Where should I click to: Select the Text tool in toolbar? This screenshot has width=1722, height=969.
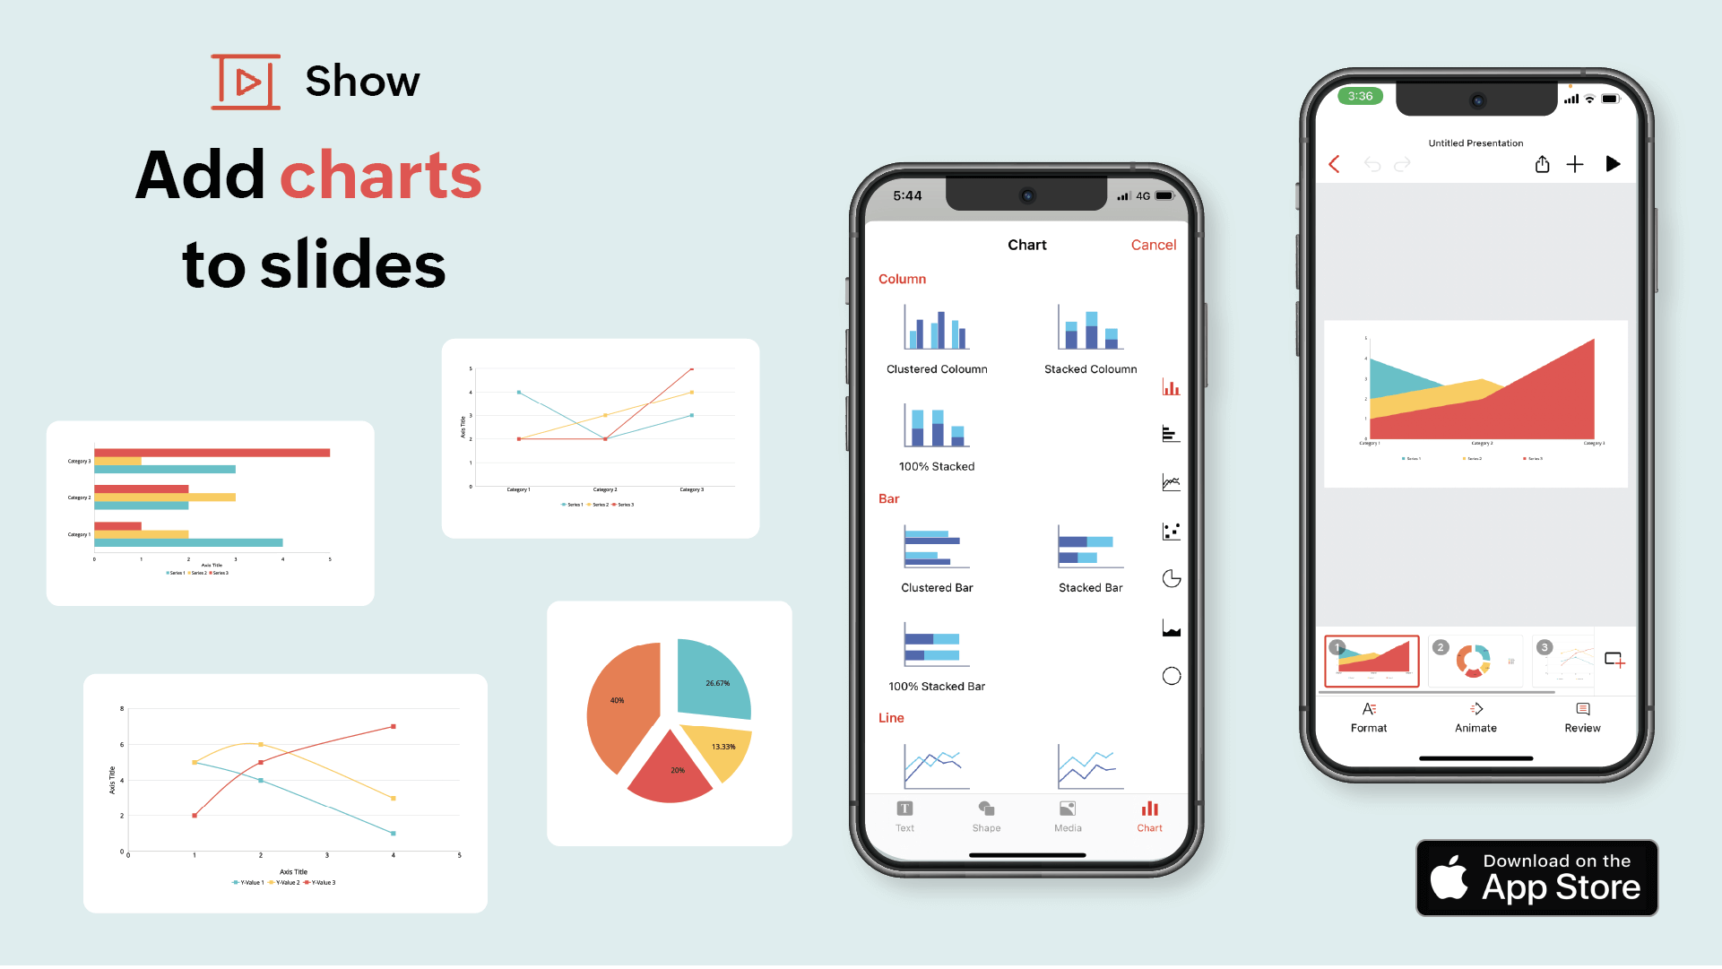coord(904,817)
